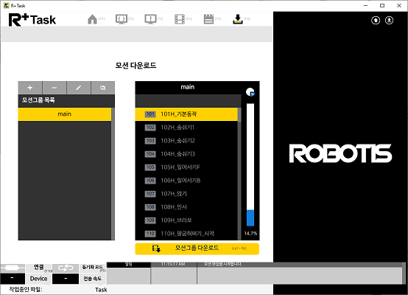The image size is (408, 295).
Task: Select the download toolbar icon
Action: (238, 19)
